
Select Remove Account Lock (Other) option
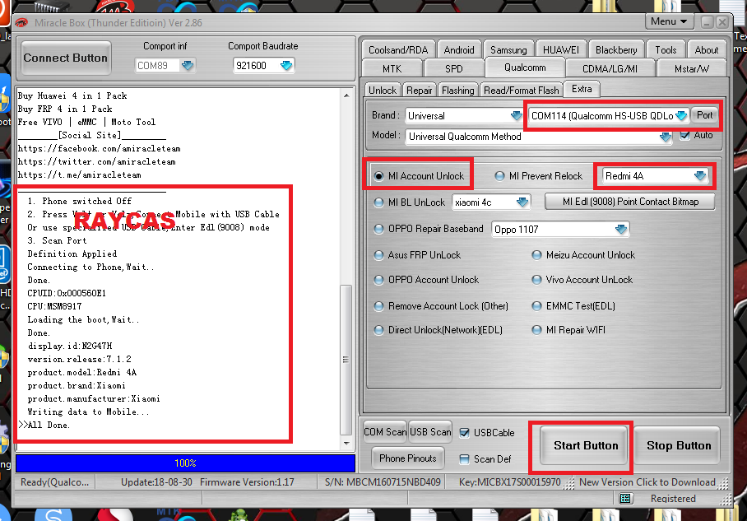pyautogui.click(x=378, y=306)
